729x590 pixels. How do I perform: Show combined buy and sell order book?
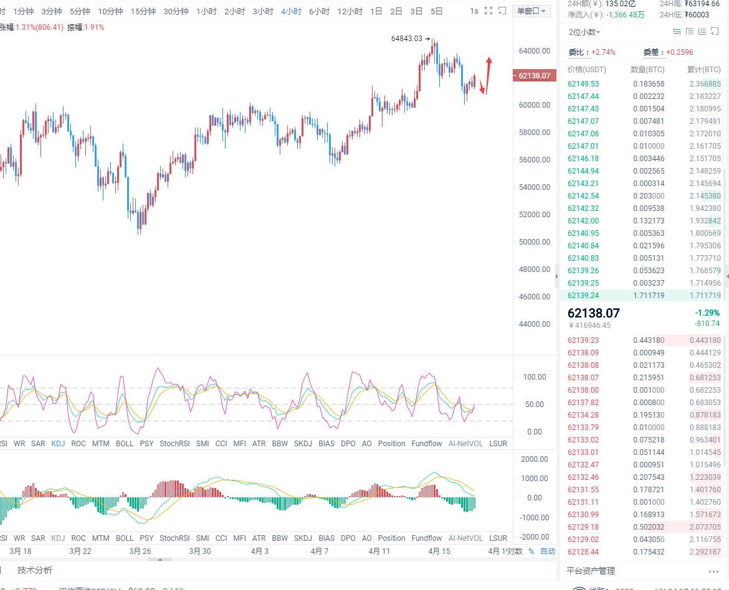[677, 32]
